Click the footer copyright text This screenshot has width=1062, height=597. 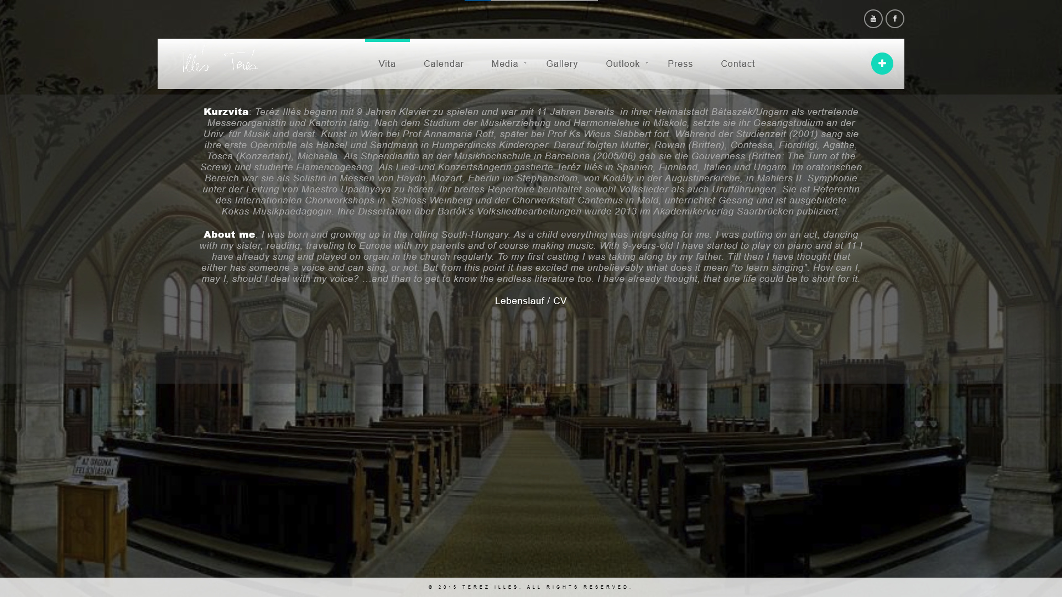[529, 587]
